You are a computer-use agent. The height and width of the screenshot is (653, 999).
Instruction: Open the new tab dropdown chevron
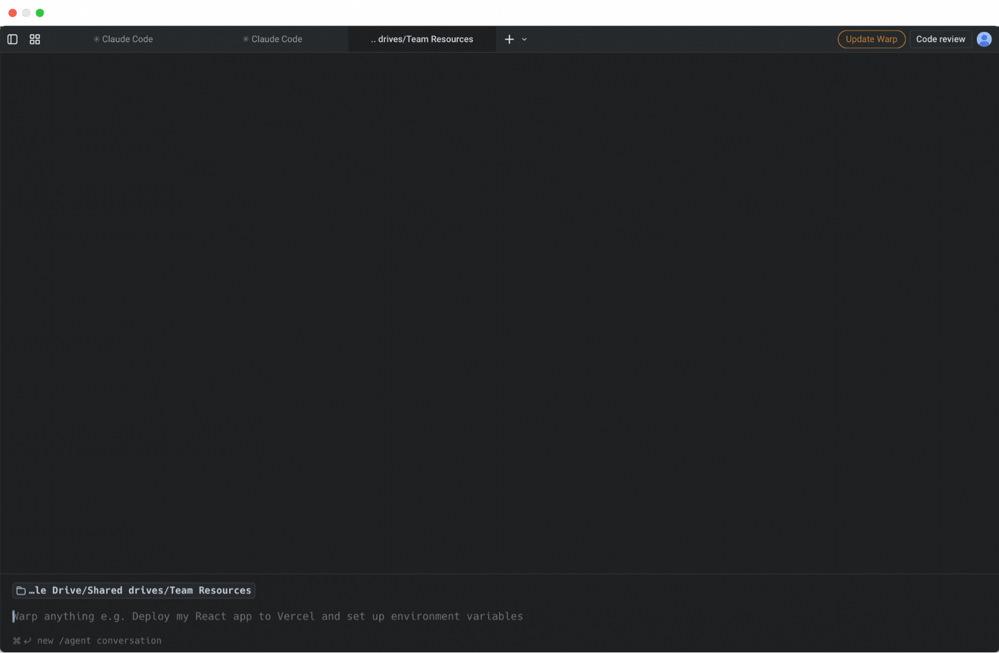click(x=524, y=39)
